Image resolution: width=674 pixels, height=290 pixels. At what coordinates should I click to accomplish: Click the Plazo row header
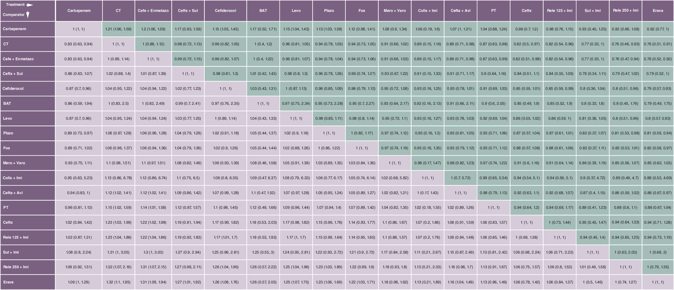coord(28,133)
